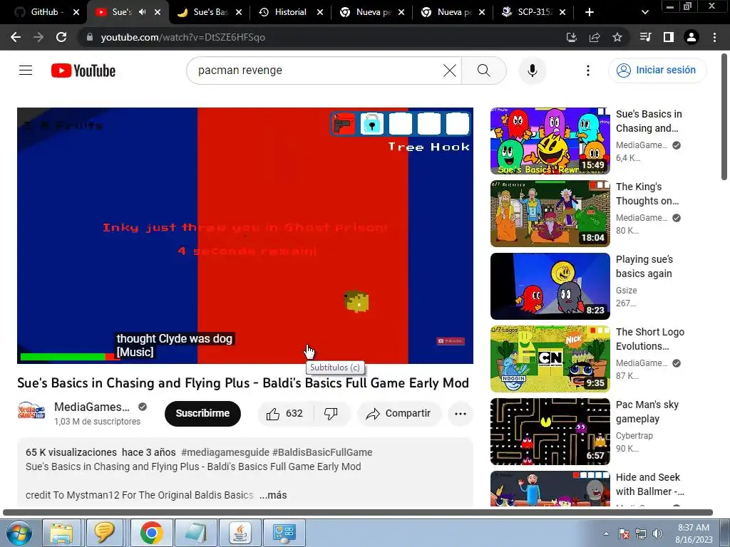Image resolution: width=730 pixels, height=547 pixels.
Task: Click the magnifier search button
Action: pos(484,71)
